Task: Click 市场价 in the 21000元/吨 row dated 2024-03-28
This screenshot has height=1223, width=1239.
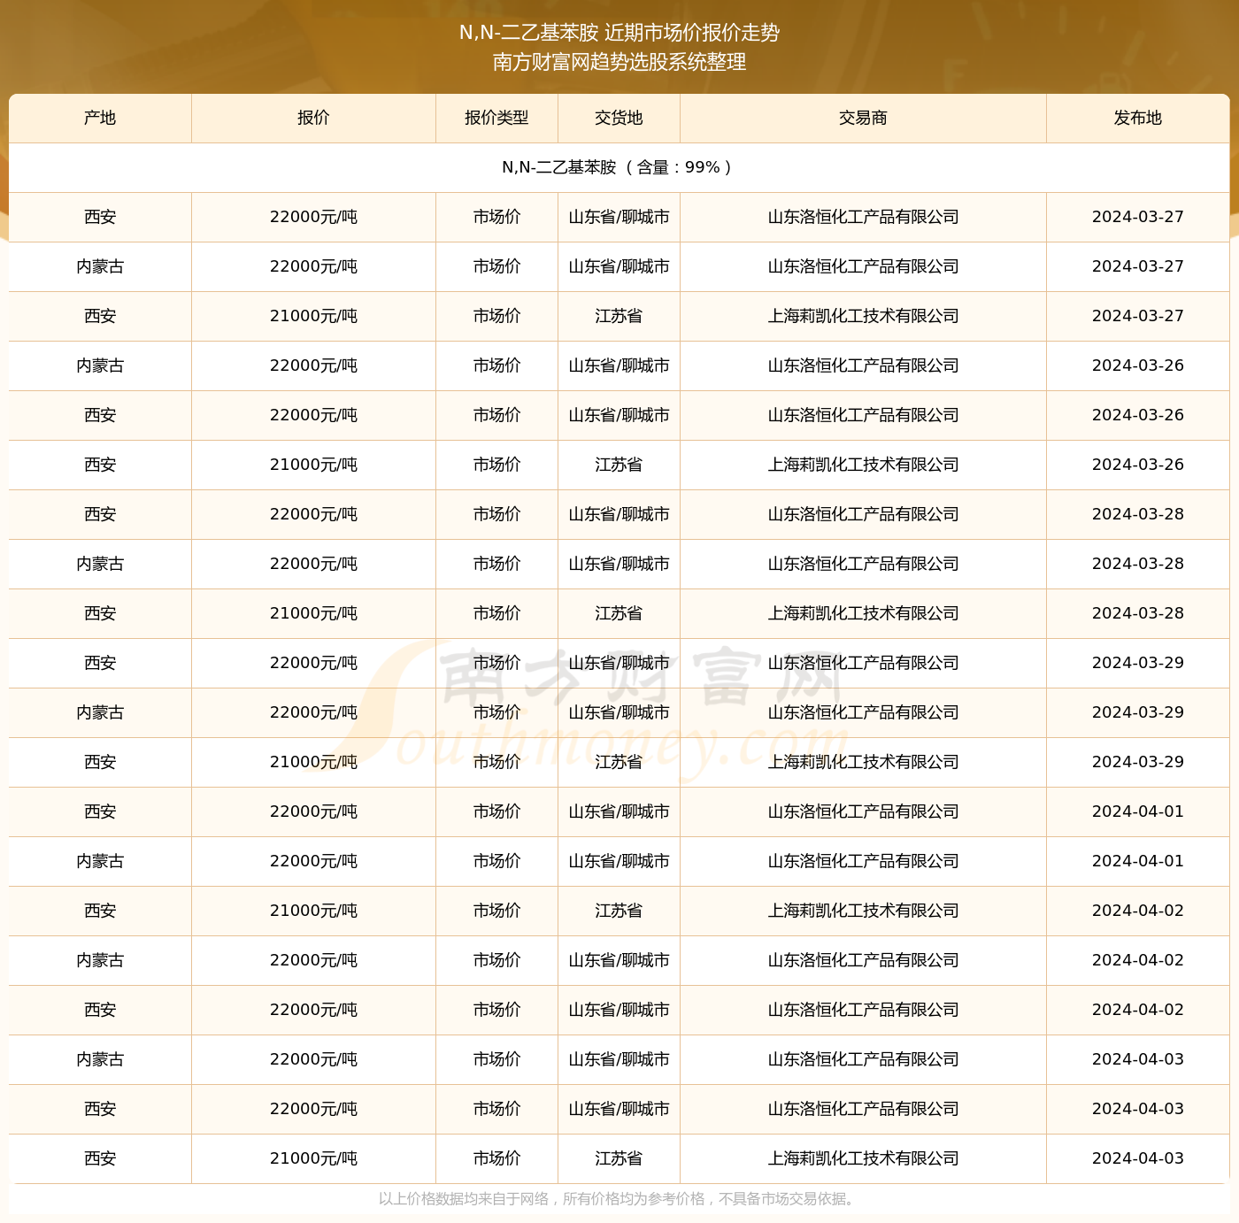Action: point(496,613)
